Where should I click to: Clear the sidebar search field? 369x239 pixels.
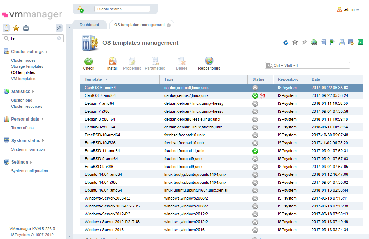(59, 38)
